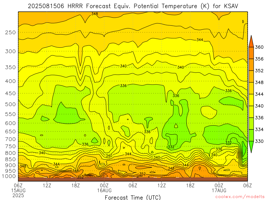Click the colorbar label 360
The height and width of the screenshot is (200, 267).
click(259, 47)
